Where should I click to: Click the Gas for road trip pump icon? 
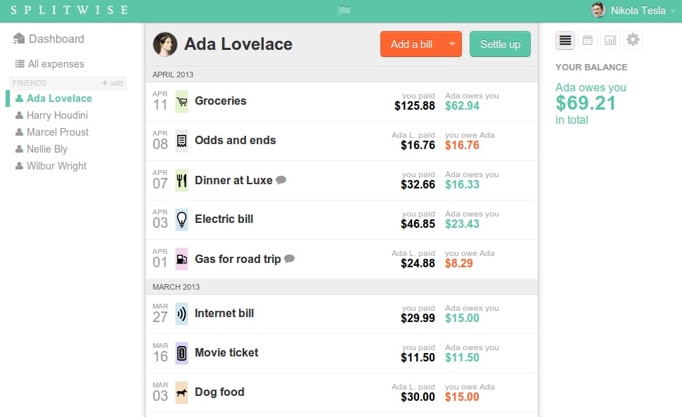[182, 259]
